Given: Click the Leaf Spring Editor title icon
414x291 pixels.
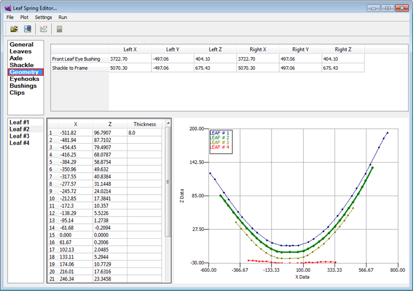Looking at the screenshot, I should 8,8.
